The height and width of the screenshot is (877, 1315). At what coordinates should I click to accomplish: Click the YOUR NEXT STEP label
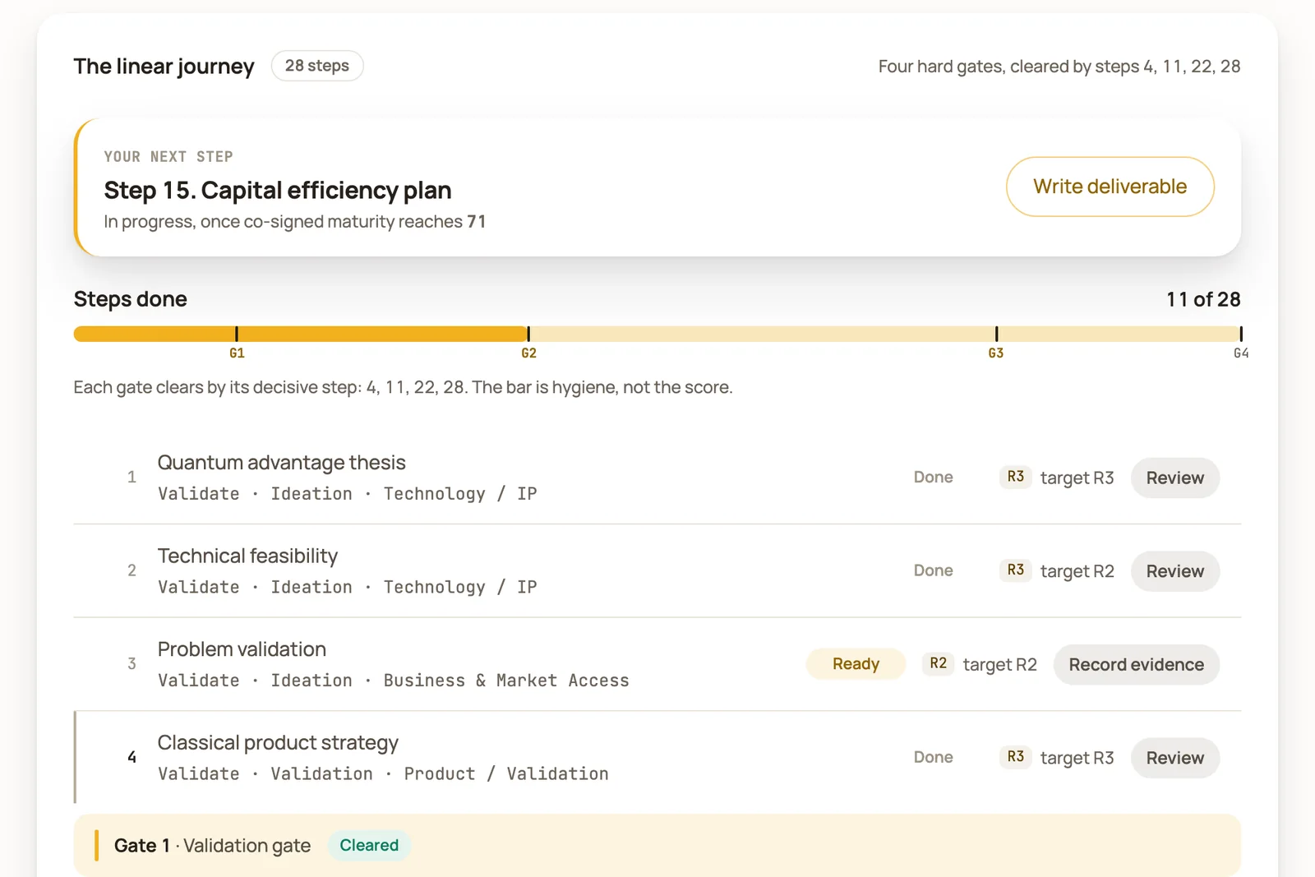pyautogui.click(x=168, y=156)
